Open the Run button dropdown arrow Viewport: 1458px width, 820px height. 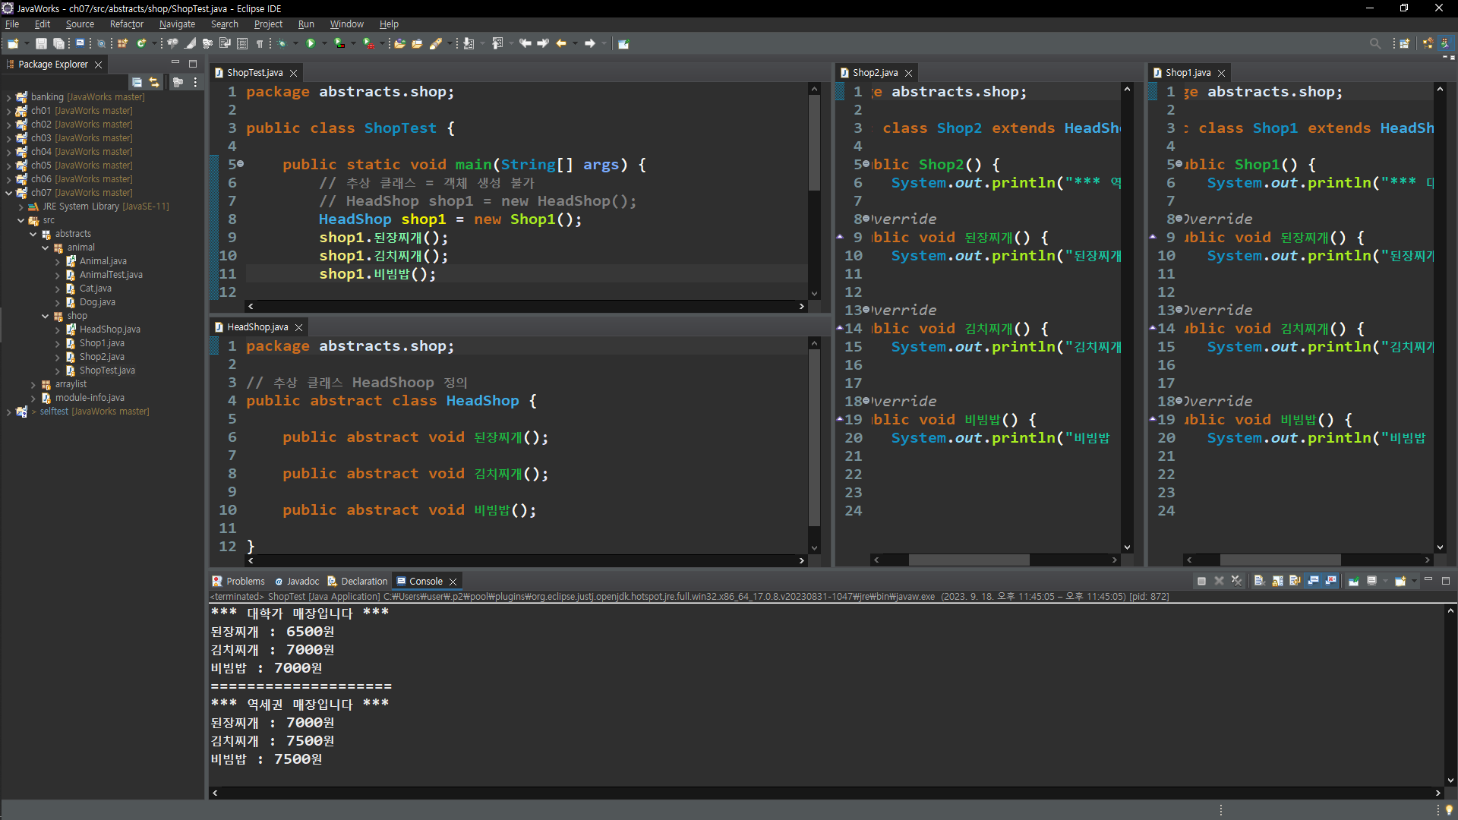(x=324, y=43)
